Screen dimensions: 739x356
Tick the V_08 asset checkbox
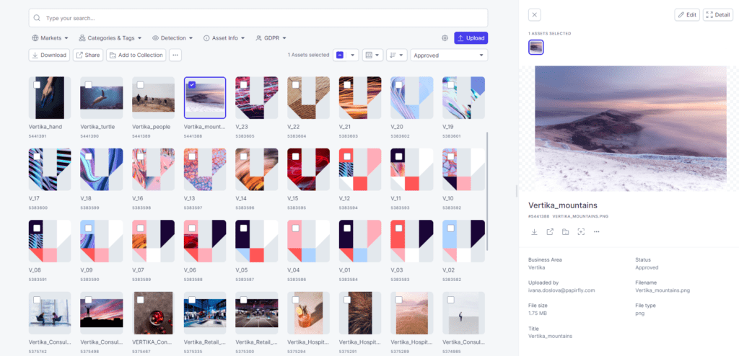pyautogui.click(x=37, y=228)
